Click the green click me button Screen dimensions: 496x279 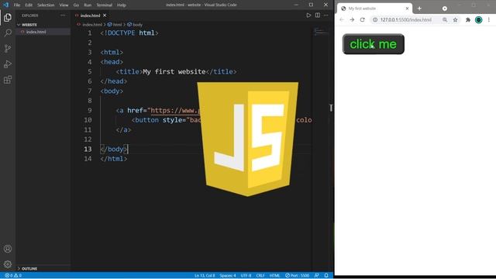click(x=374, y=44)
